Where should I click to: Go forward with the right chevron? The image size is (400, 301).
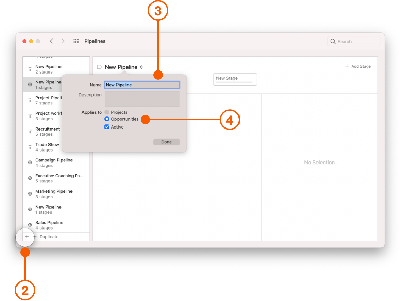pyautogui.click(x=63, y=41)
